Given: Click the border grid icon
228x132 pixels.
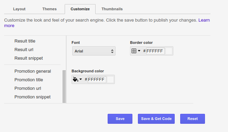Looking at the screenshot, I should click(134, 51).
